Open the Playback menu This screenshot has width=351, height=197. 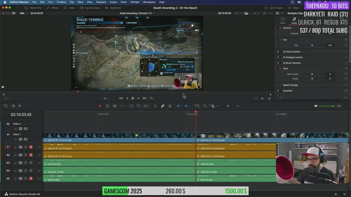101,2
